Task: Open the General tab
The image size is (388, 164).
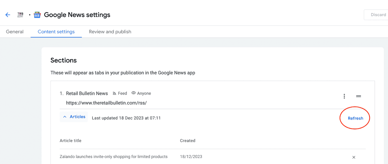Action: pyautogui.click(x=15, y=32)
